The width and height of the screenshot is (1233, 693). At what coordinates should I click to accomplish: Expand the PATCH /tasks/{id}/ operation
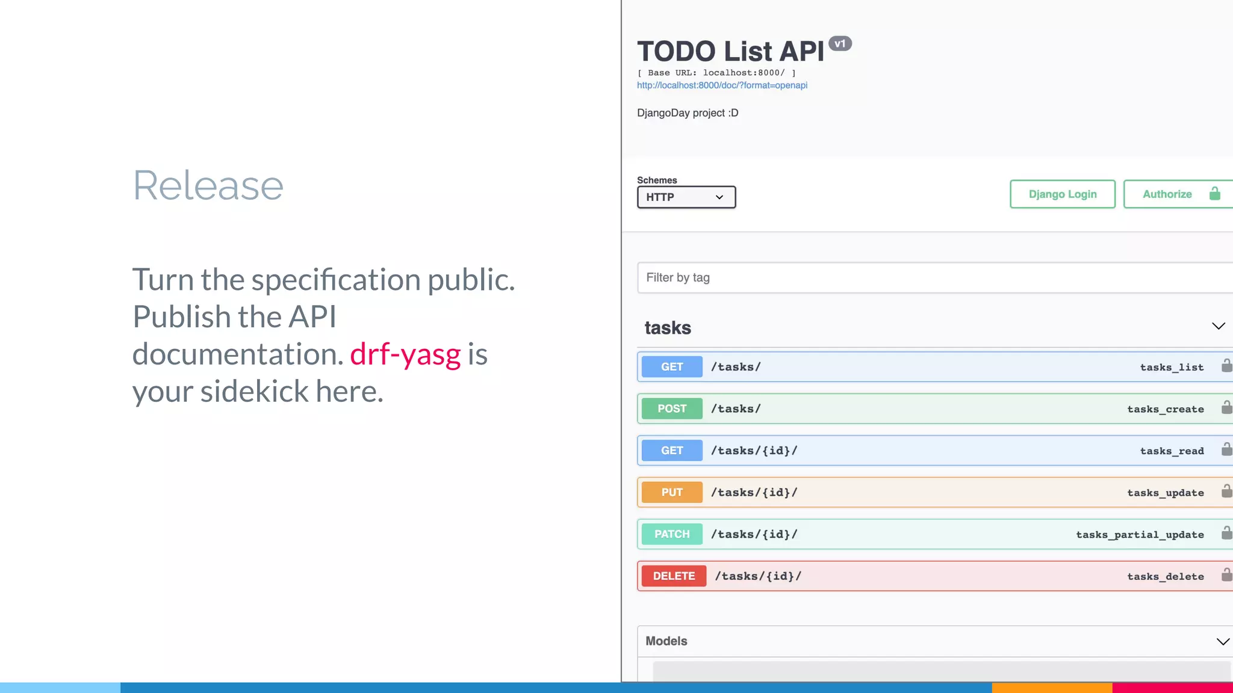935,534
